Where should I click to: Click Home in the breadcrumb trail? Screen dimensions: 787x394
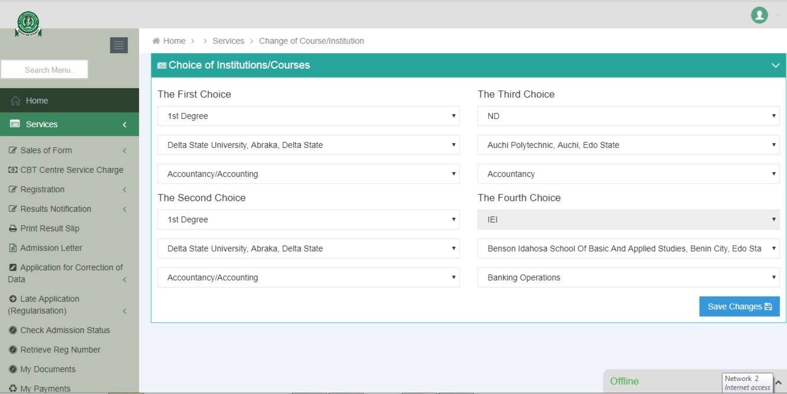(x=175, y=41)
